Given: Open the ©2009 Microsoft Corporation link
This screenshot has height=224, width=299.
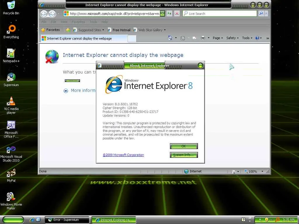Looking at the screenshot, I should 123,155.
